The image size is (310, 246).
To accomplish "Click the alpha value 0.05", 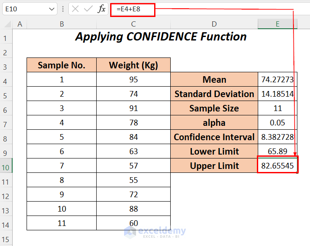I will (277, 123).
